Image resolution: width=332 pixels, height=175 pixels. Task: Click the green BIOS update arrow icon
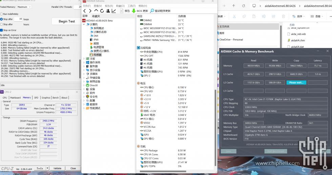click(133, 11)
